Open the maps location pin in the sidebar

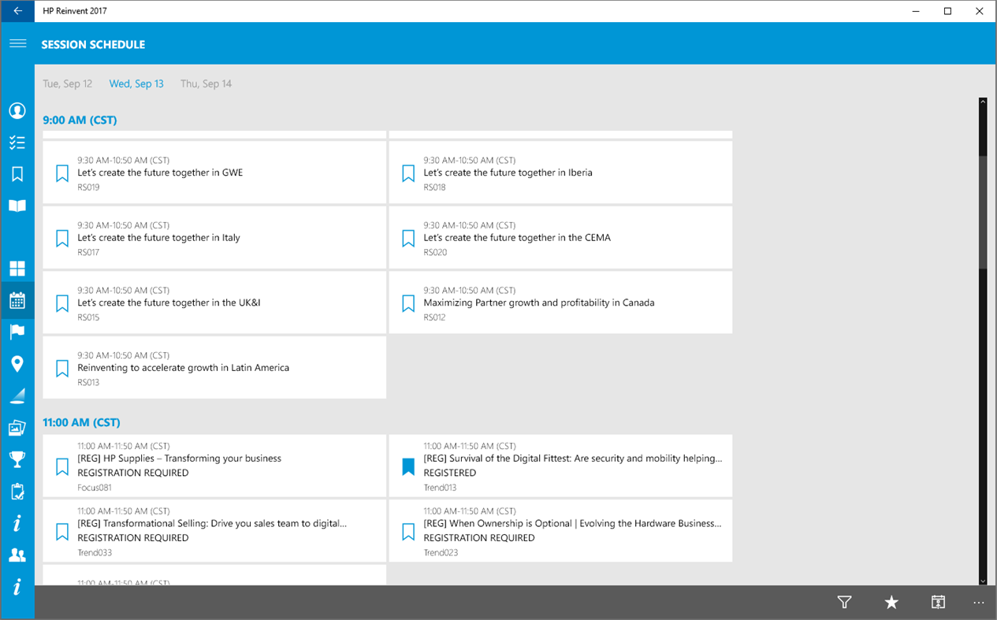[x=17, y=363]
